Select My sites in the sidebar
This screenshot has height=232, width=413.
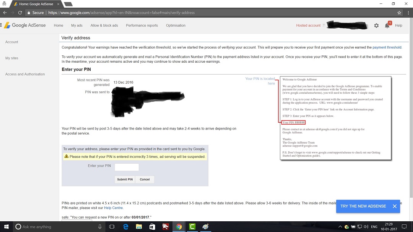click(11, 58)
